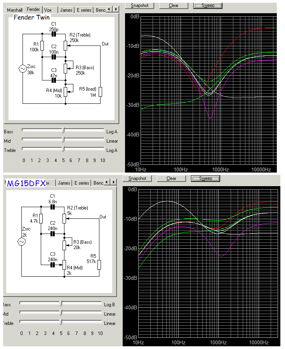The height and width of the screenshot is (349, 285).
Task: Open the Marshall tab
Action: [x=15, y=10]
